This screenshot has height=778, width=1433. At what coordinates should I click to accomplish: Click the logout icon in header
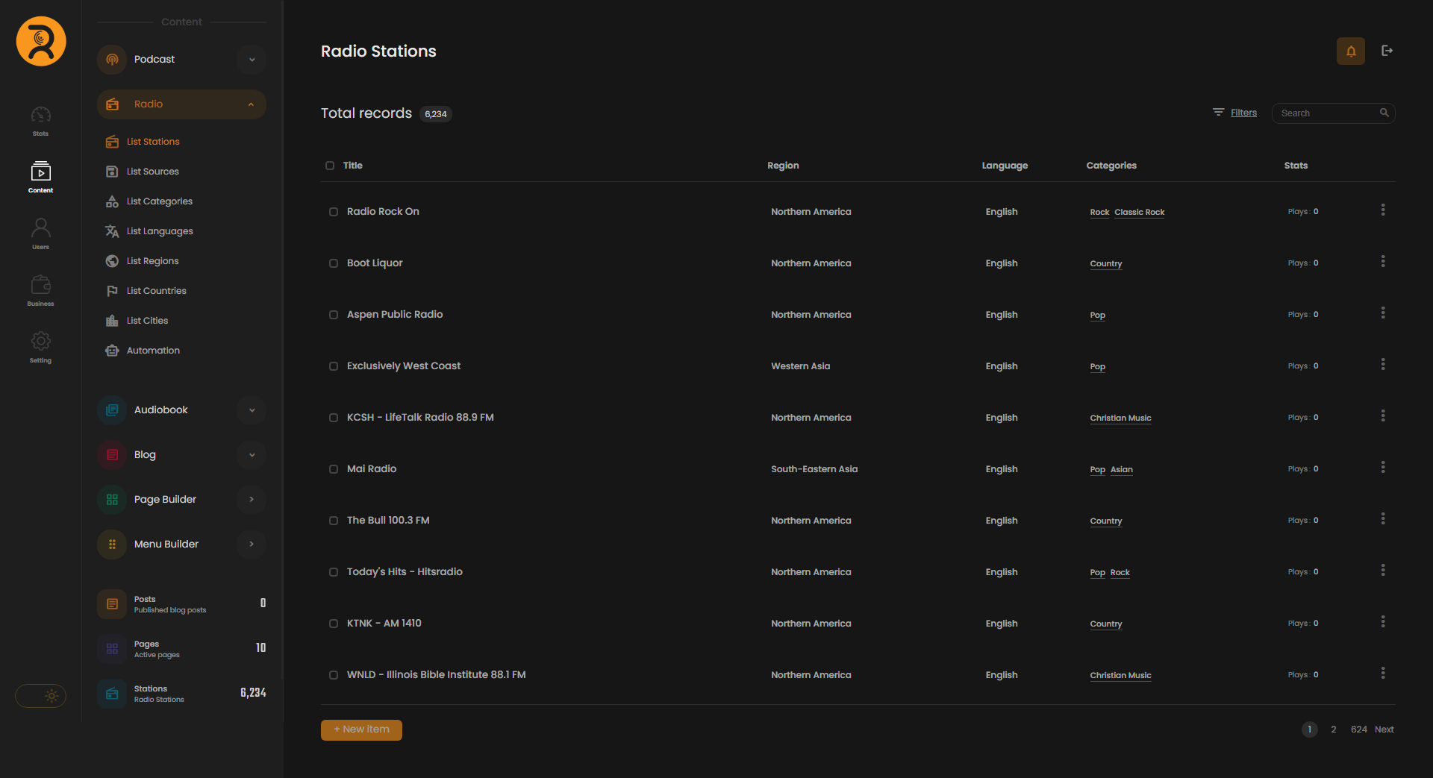coord(1387,51)
